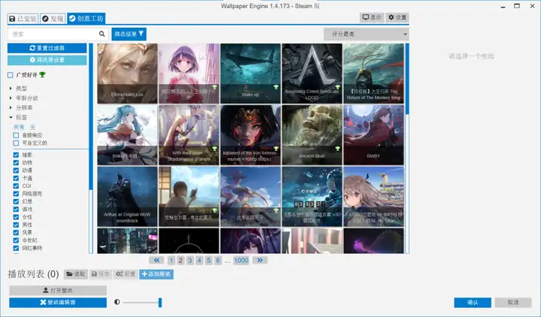The height and width of the screenshot is (317, 541).
Task: Select the kabaneri of the iron fortress thumbnail
Action: pos(250,135)
